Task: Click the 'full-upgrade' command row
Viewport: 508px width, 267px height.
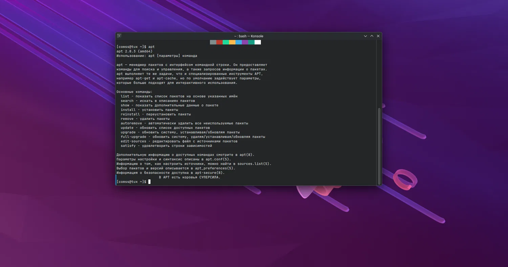Action: click(193, 137)
